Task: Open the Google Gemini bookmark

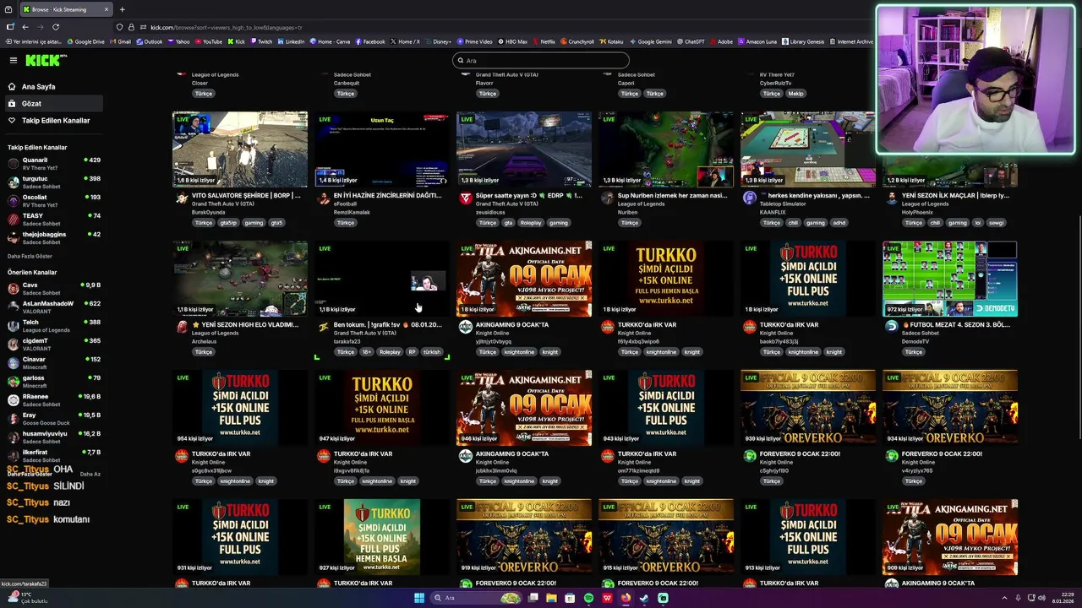Action: click(x=650, y=41)
